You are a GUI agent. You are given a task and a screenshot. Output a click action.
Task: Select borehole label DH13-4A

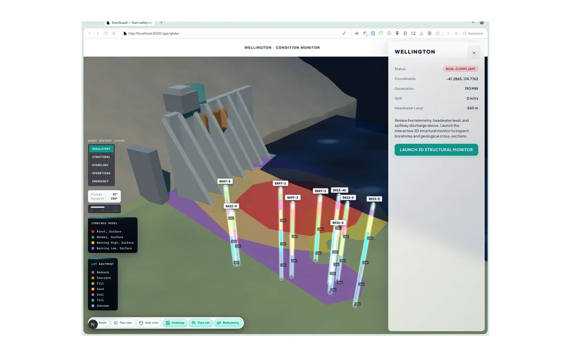(339, 190)
